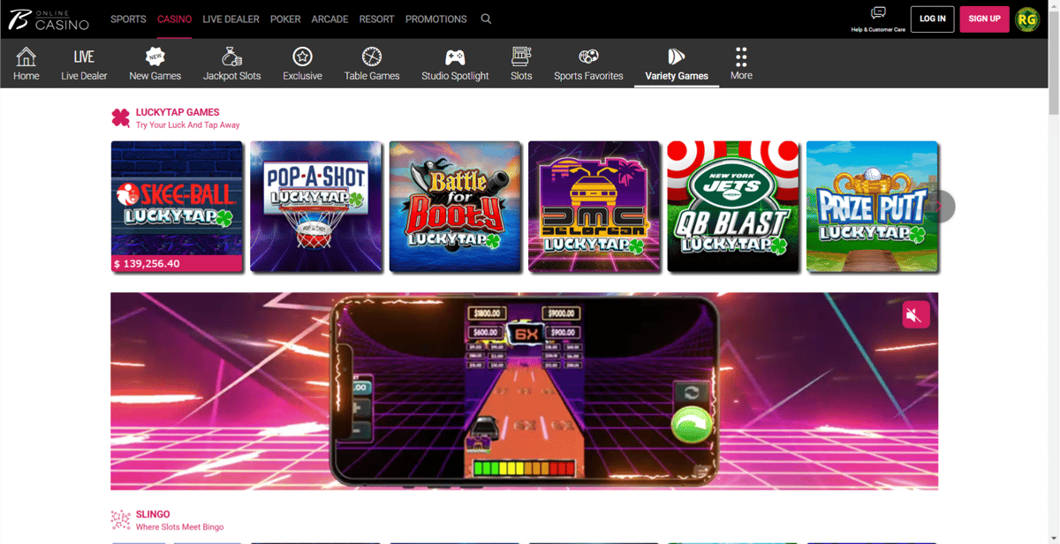Launch the Skee-Ball LuckyTap game
1060x544 pixels.
(x=177, y=207)
